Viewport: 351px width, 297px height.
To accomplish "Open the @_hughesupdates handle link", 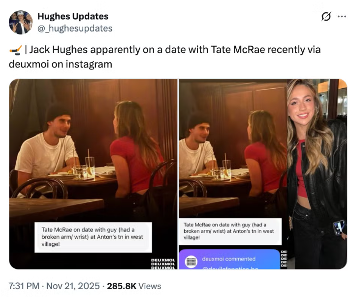I will click(75, 28).
